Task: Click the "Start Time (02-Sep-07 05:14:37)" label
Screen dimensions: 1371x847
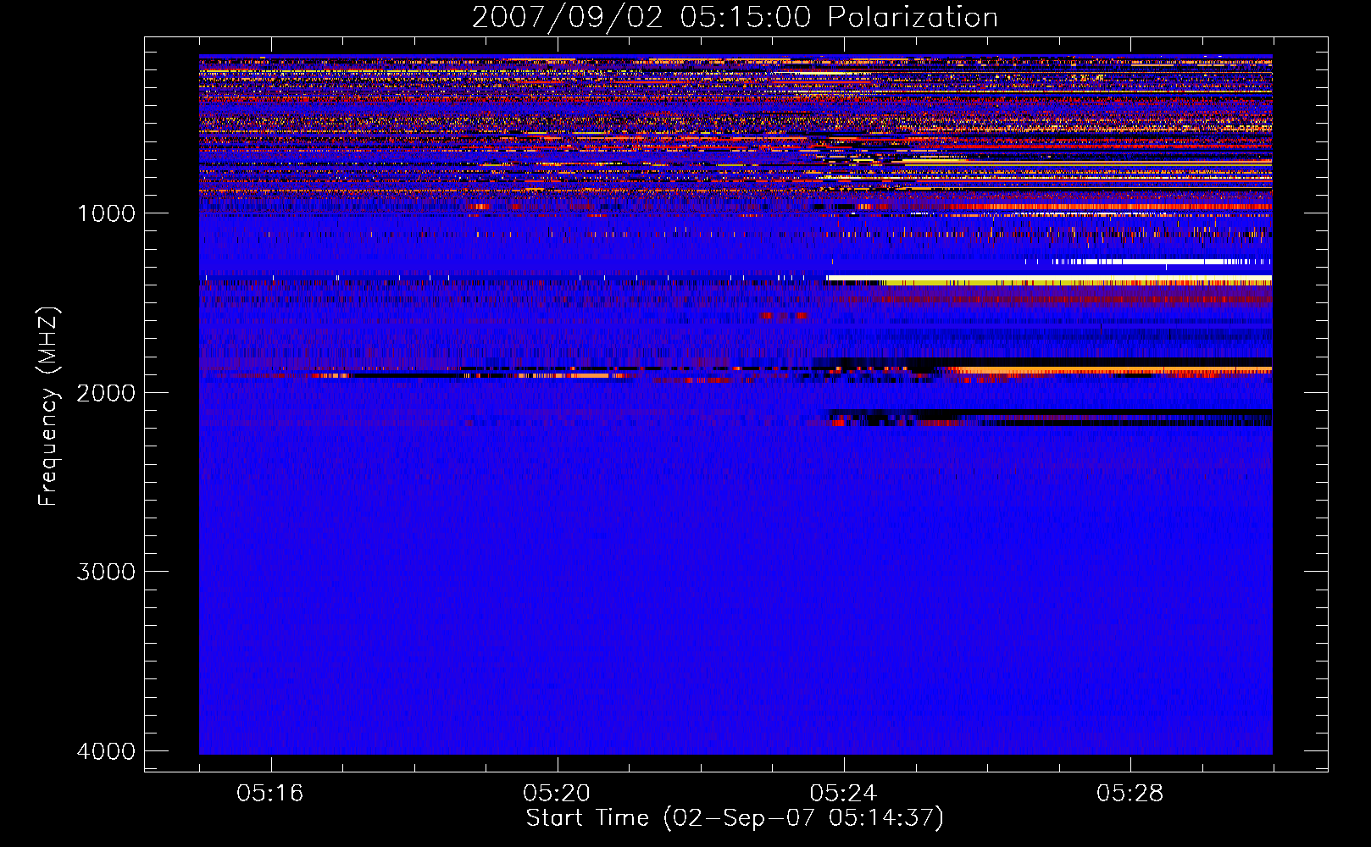Action: point(735,818)
